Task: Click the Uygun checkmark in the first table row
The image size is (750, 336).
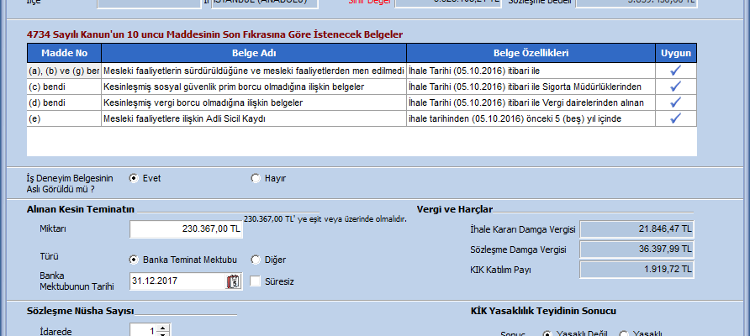Action: [675, 71]
